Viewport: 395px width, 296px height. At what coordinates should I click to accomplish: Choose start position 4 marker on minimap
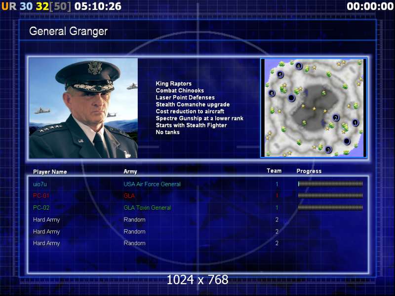[272, 93]
